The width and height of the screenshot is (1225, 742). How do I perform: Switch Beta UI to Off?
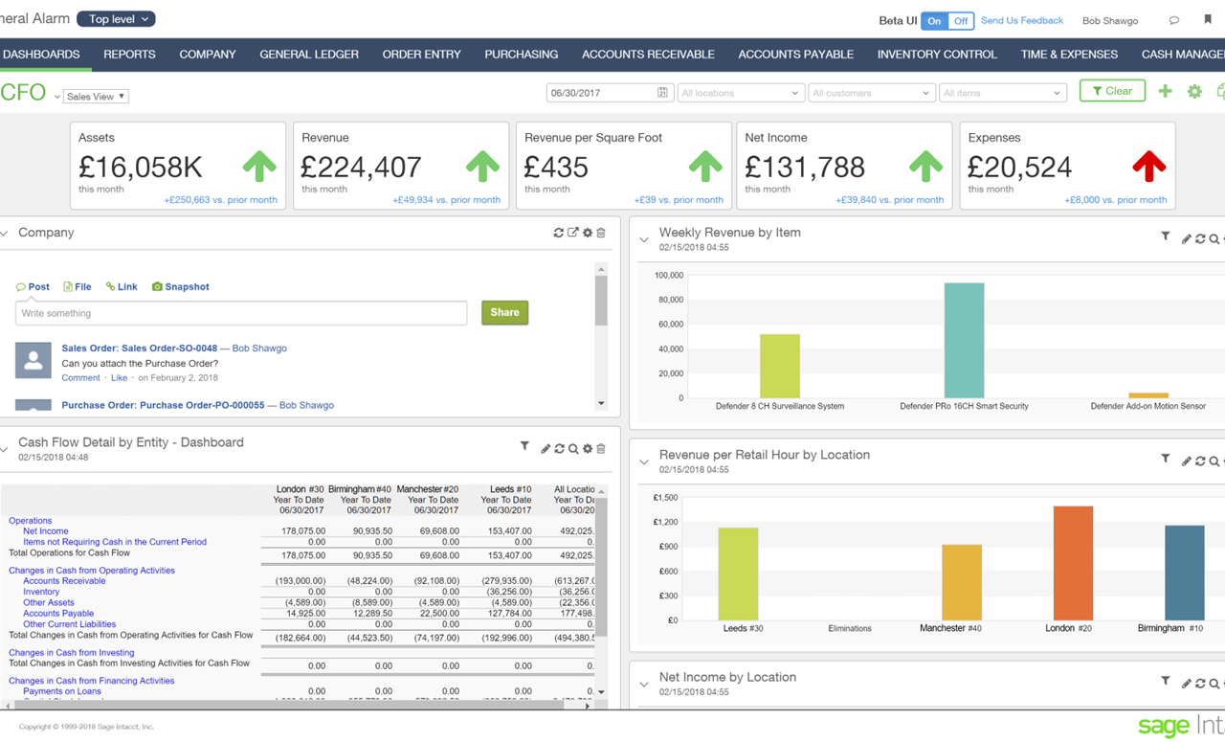coord(961,21)
